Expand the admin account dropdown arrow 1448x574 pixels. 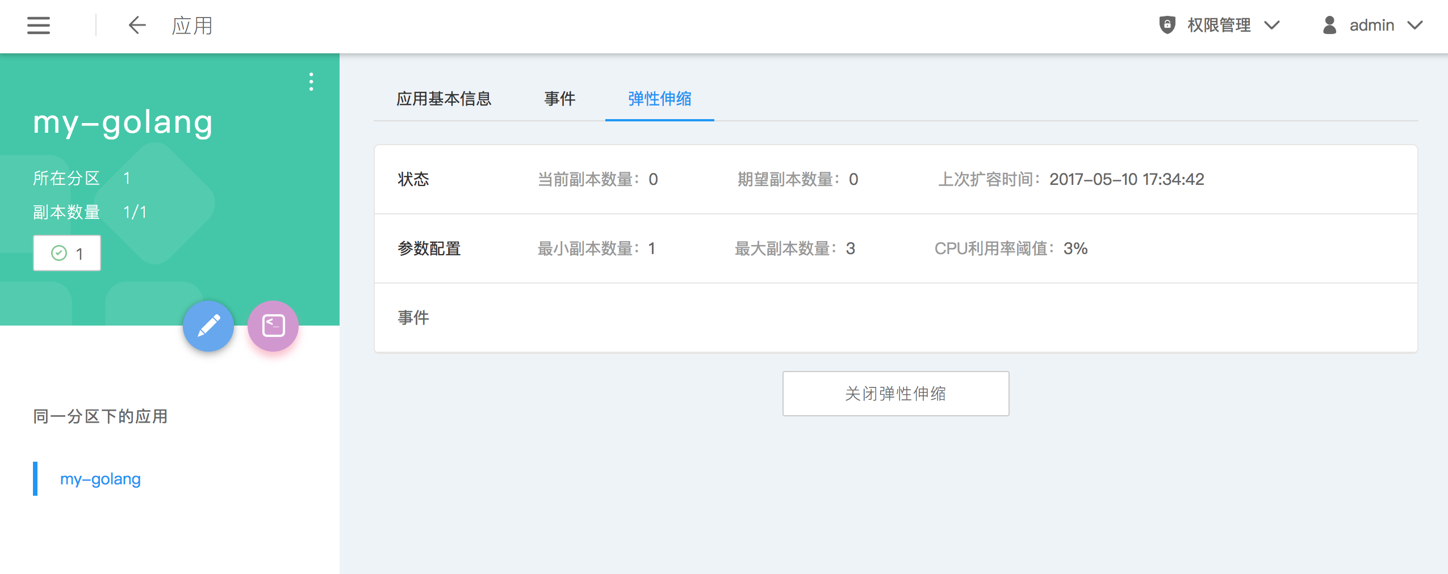tap(1415, 26)
